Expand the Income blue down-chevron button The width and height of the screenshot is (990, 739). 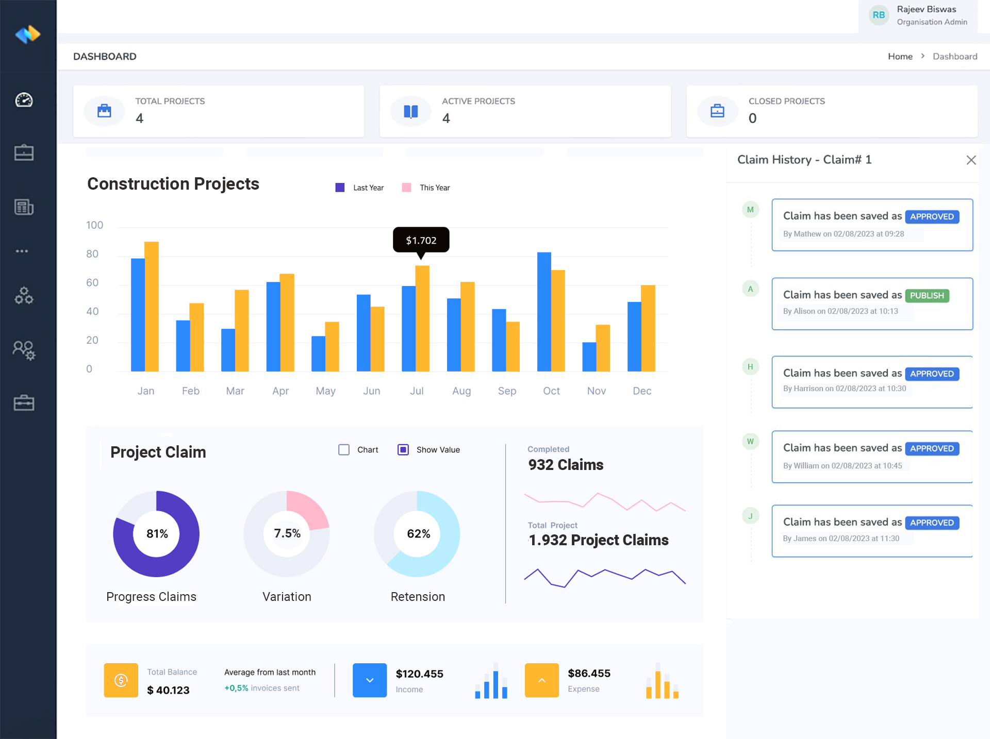point(369,680)
